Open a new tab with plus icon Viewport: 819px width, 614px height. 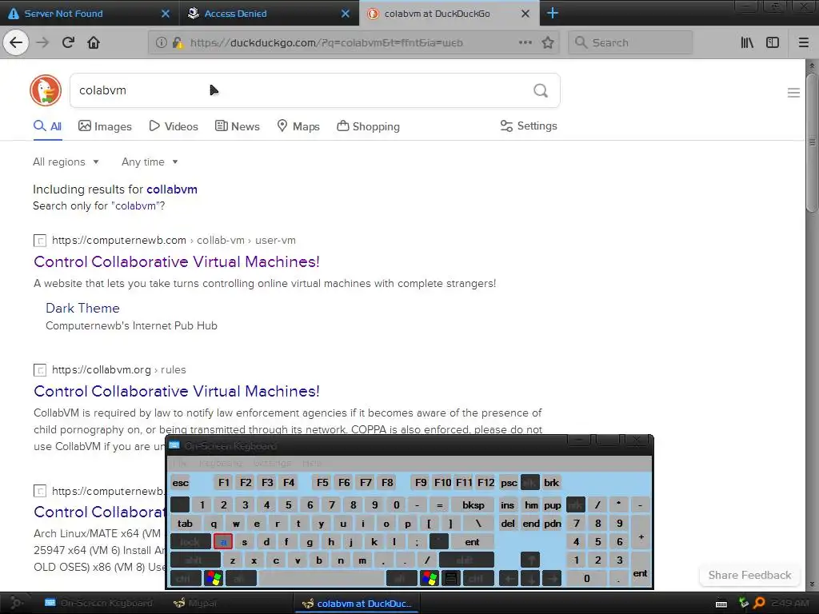pyautogui.click(x=553, y=13)
